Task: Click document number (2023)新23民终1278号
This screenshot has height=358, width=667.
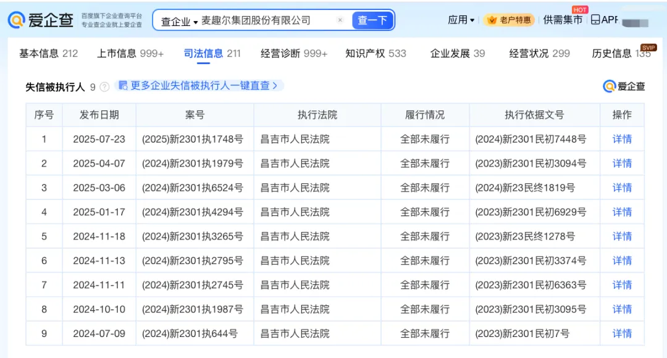Action: 525,236
